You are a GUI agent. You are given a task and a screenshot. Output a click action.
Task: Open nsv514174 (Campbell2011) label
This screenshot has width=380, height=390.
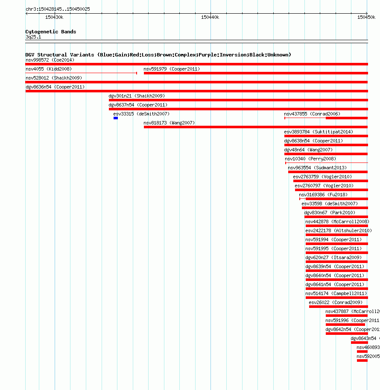[x=336, y=293]
